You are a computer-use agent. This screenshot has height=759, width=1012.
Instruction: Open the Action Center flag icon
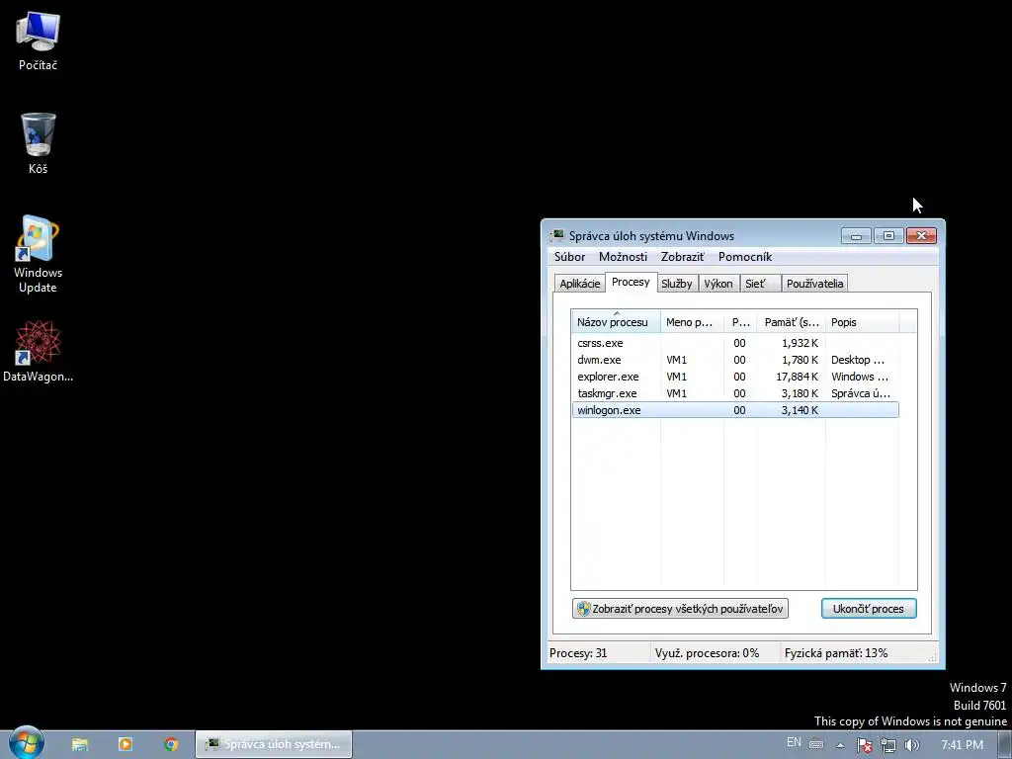click(x=864, y=745)
